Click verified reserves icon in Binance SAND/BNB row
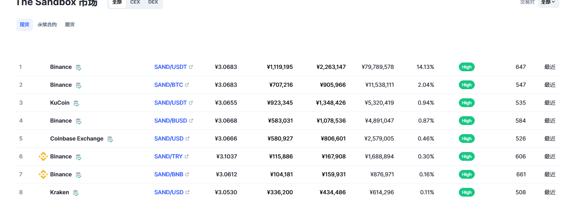 click(x=78, y=175)
